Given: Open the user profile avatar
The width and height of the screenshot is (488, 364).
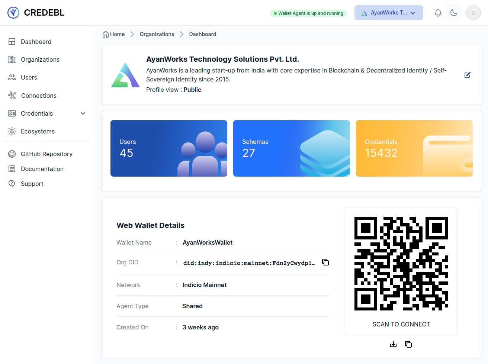Looking at the screenshot, I should [x=473, y=13].
